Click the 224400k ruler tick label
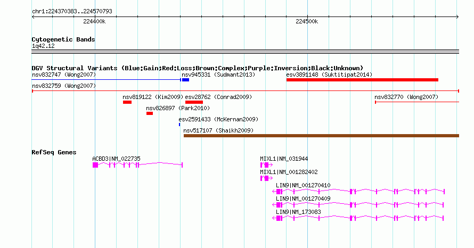The image size is (474, 248). point(94,21)
